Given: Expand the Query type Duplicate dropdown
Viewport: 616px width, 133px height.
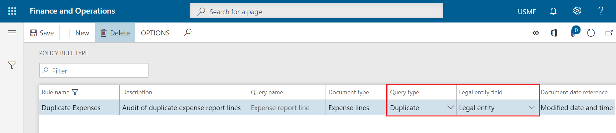Looking at the screenshot, I should tap(450, 108).
